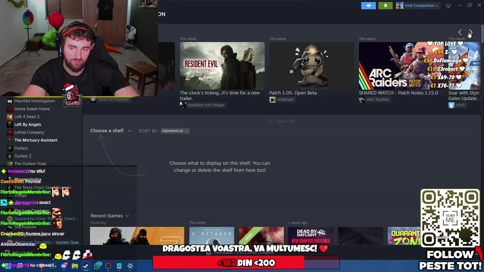Select Left By Angels in library list
This screenshot has width=484, height=272.
tap(28, 125)
